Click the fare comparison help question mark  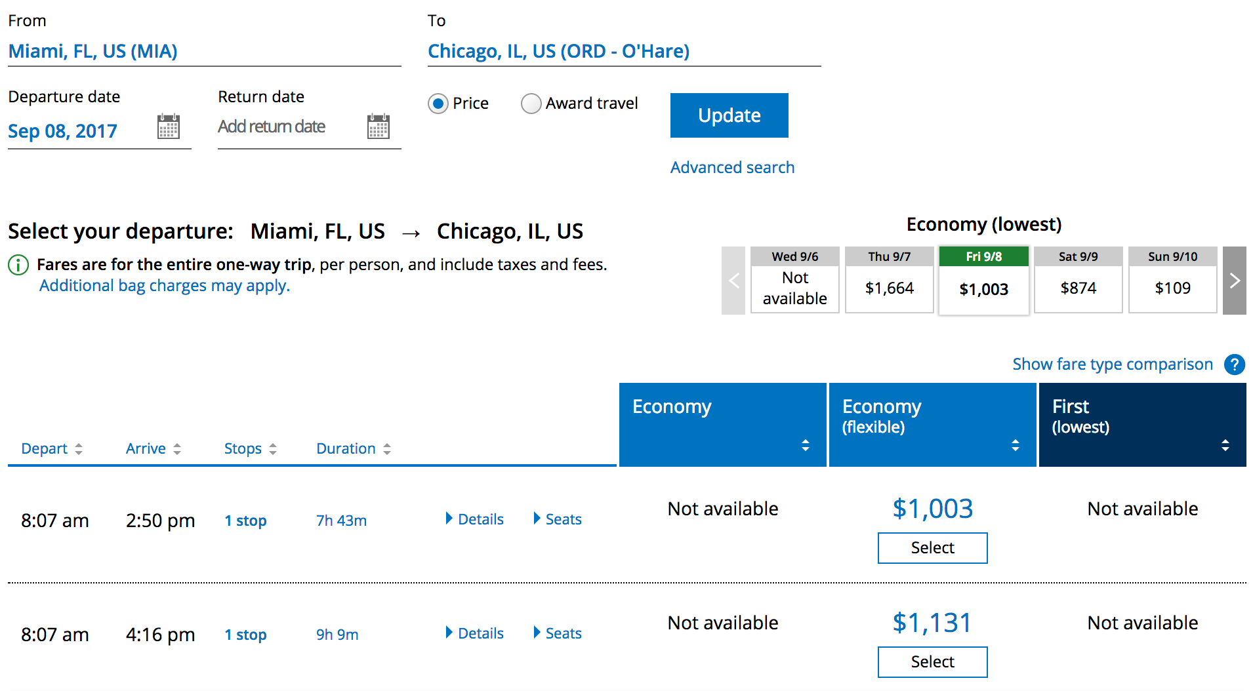point(1234,365)
